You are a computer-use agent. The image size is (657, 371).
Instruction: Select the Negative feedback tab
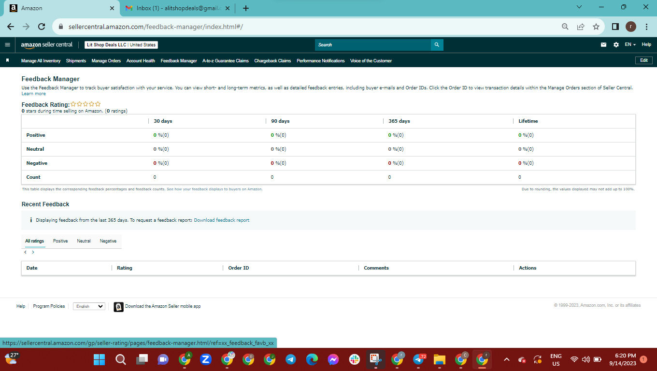click(108, 241)
